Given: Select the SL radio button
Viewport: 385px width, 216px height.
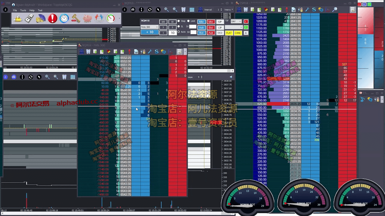Looking at the screenshot, I should pyautogui.click(x=179, y=26).
